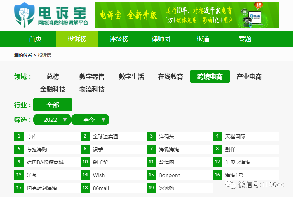Open rank 16 entry 海淘1号
This screenshot has width=293, height=197.
[246, 175]
